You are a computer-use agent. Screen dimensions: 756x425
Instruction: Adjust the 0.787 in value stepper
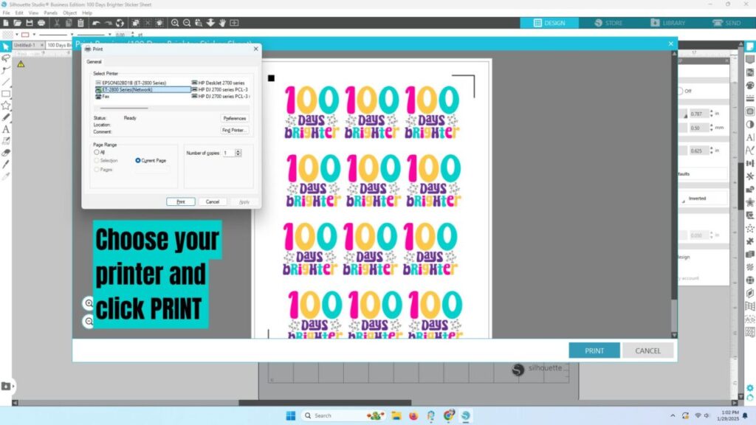711,114
